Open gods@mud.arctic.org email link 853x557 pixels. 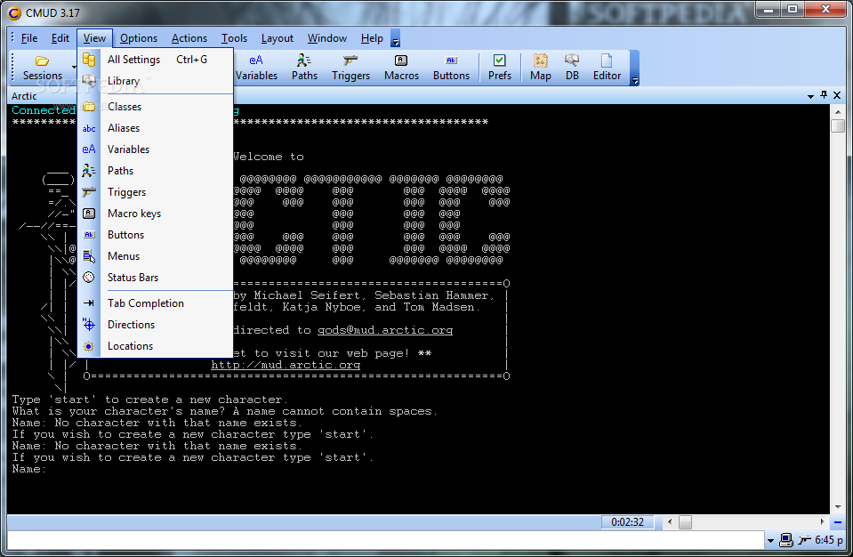(385, 330)
